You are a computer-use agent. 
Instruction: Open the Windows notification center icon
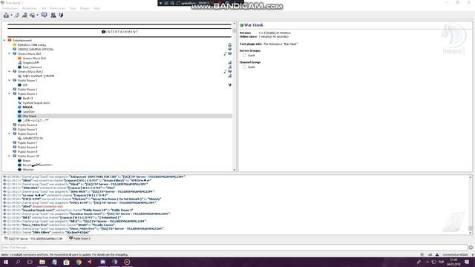[x=467, y=262]
